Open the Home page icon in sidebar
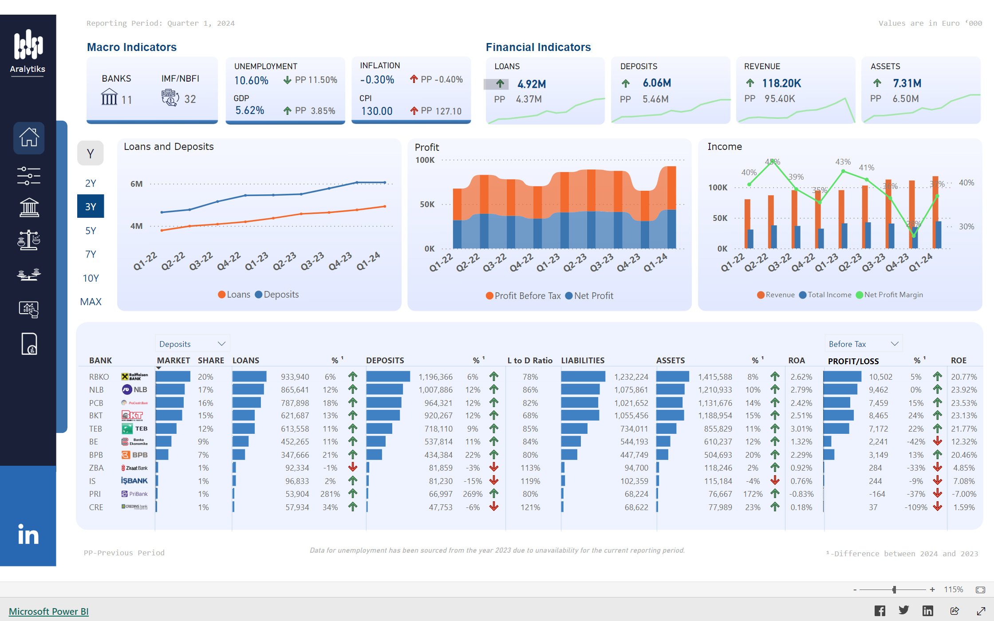994x621 pixels. click(29, 138)
